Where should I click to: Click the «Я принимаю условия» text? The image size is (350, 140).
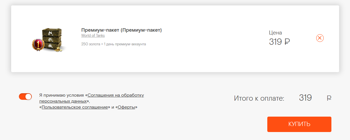[62, 95]
